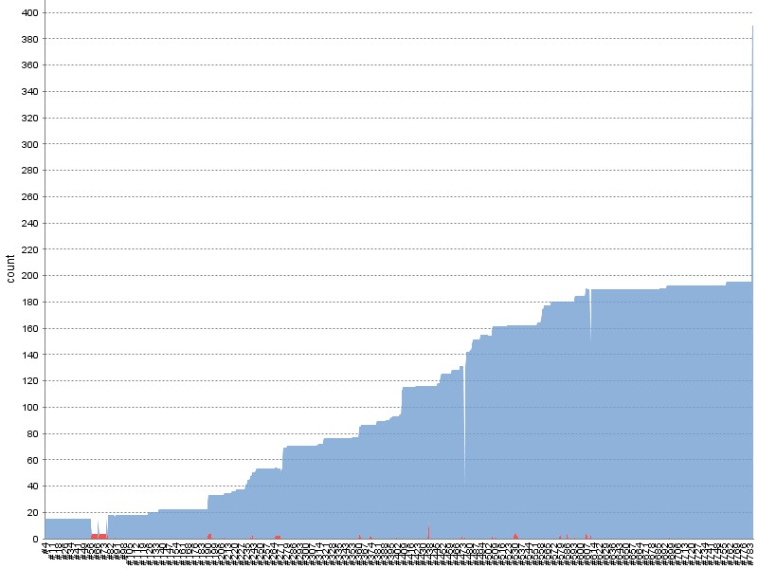Select the 200 y-axis tick label
Screen dimensions: 758x569
click(x=29, y=276)
